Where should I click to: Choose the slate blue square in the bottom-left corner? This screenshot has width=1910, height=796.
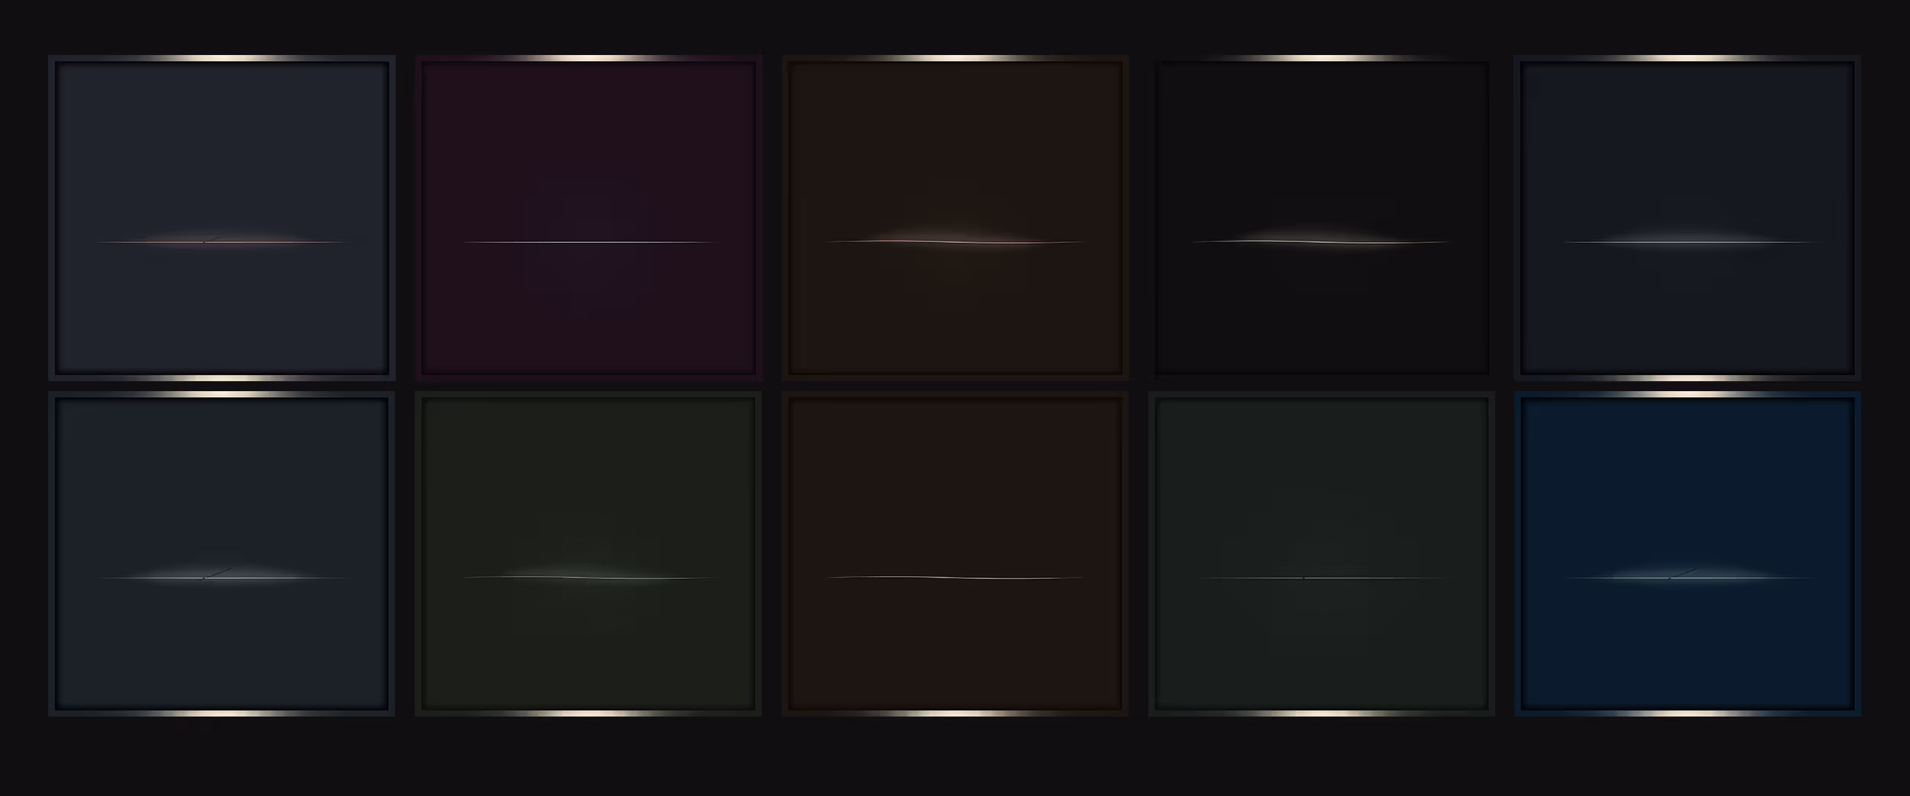click(x=222, y=554)
